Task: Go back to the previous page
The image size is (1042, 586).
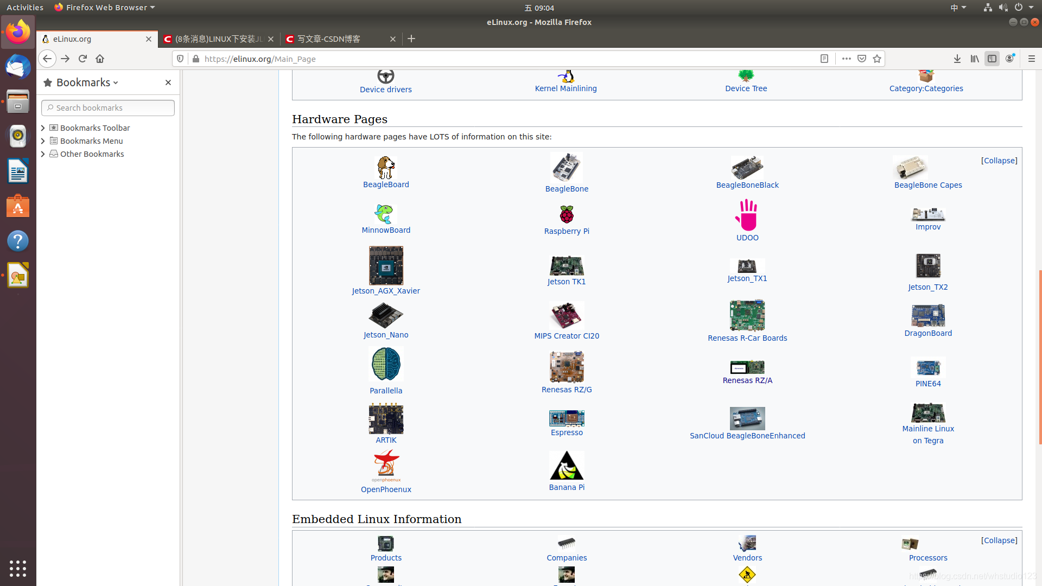Action: (x=47, y=59)
